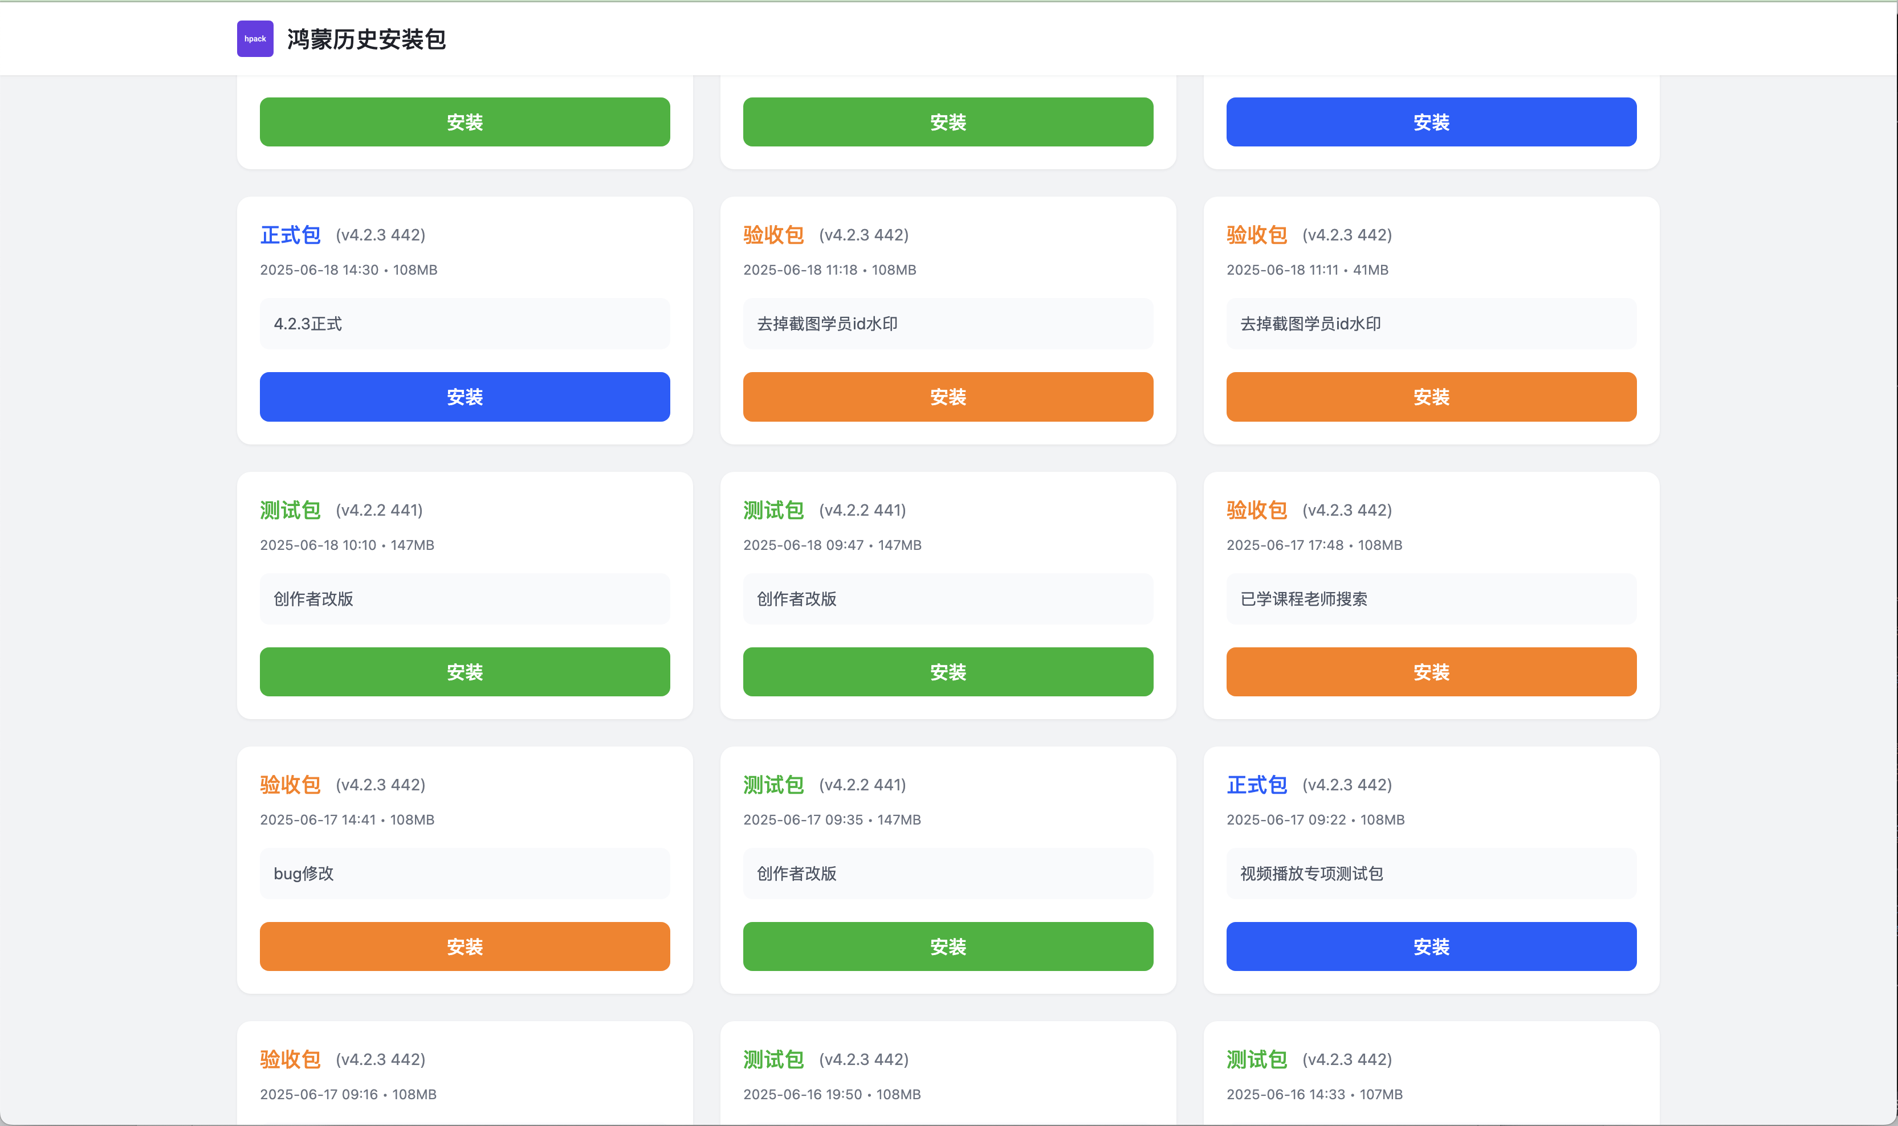Image resolution: width=1898 pixels, height=1126 pixels.
Task: Click the top-middle green 安装 button
Action: coord(948,121)
